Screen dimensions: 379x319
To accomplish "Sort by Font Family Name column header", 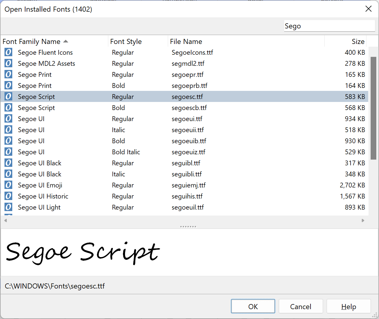I will (x=54, y=41).
